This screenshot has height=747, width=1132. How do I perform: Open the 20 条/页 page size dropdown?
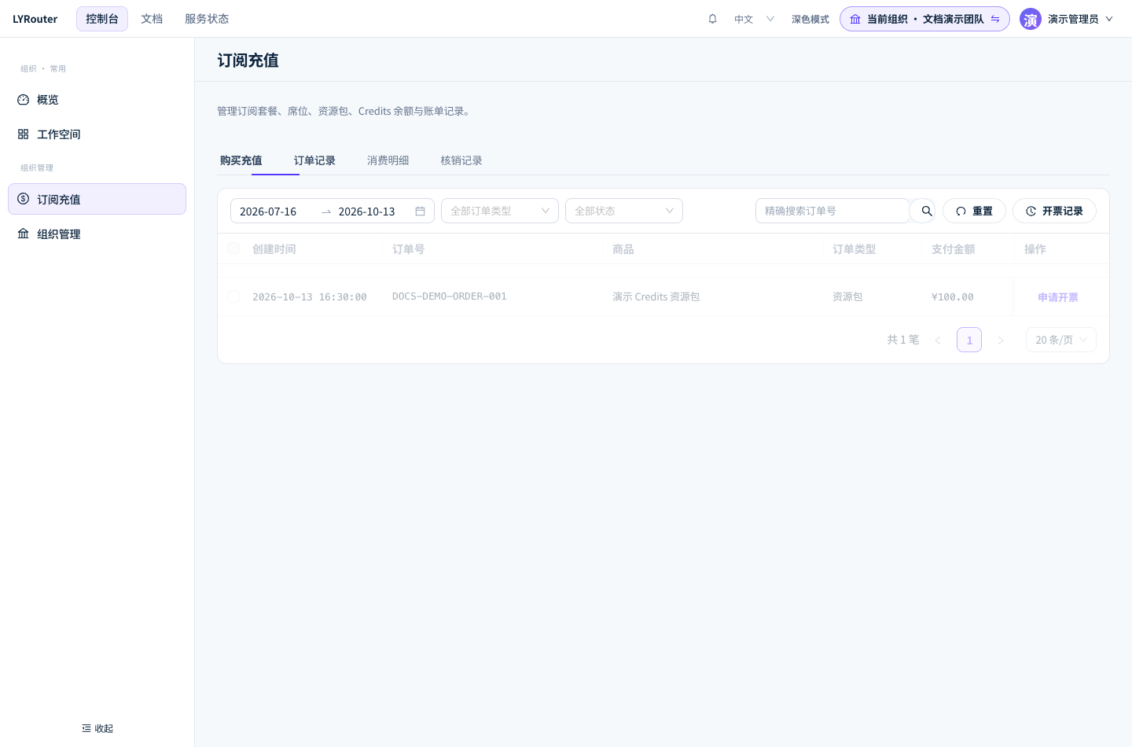coord(1061,340)
